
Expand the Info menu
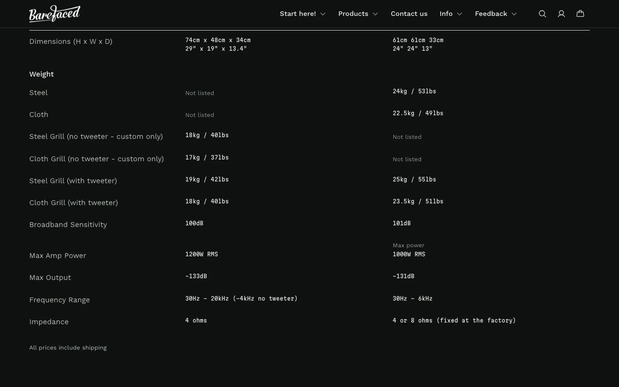point(451,14)
